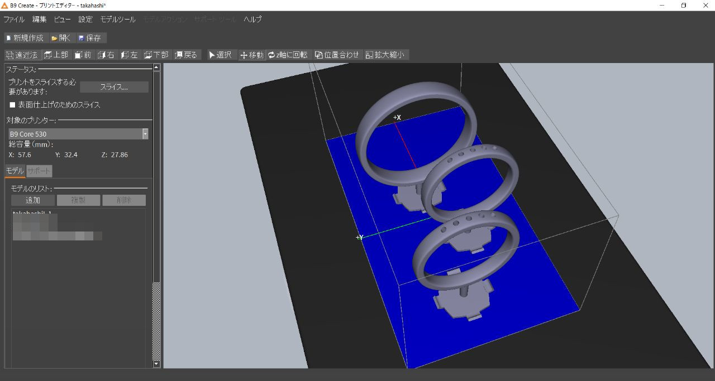Click the 追加 add model button
Image resolution: width=715 pixels, height=381 pixels.
click(x=33, y=200)
